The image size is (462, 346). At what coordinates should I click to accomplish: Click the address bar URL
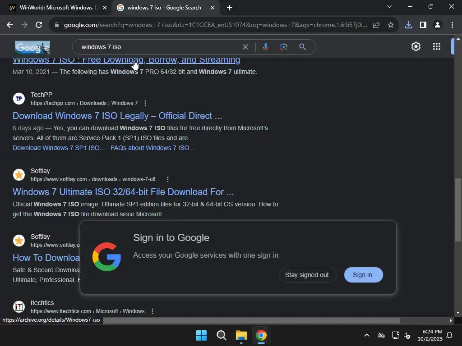point(215,25)
